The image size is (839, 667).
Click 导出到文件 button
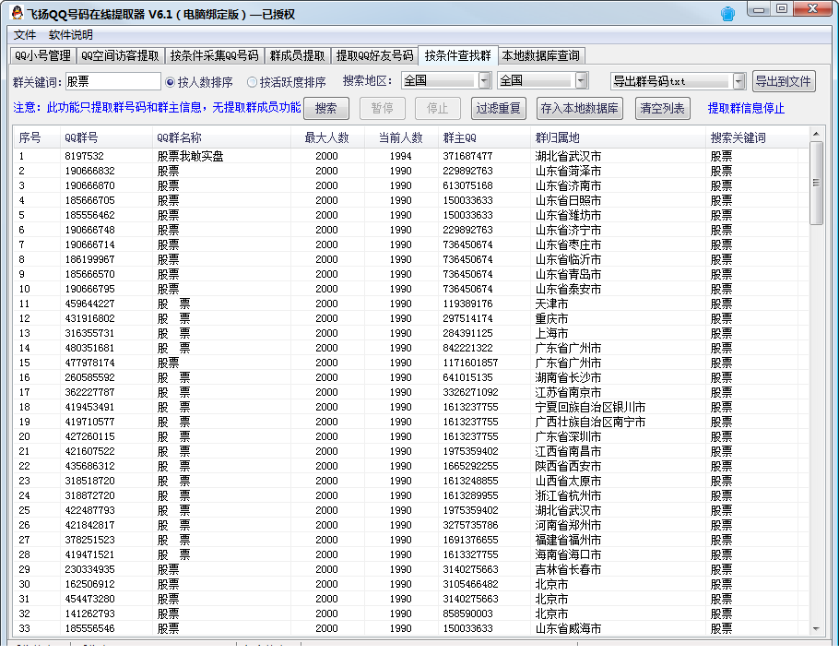[x=784, y=81]
